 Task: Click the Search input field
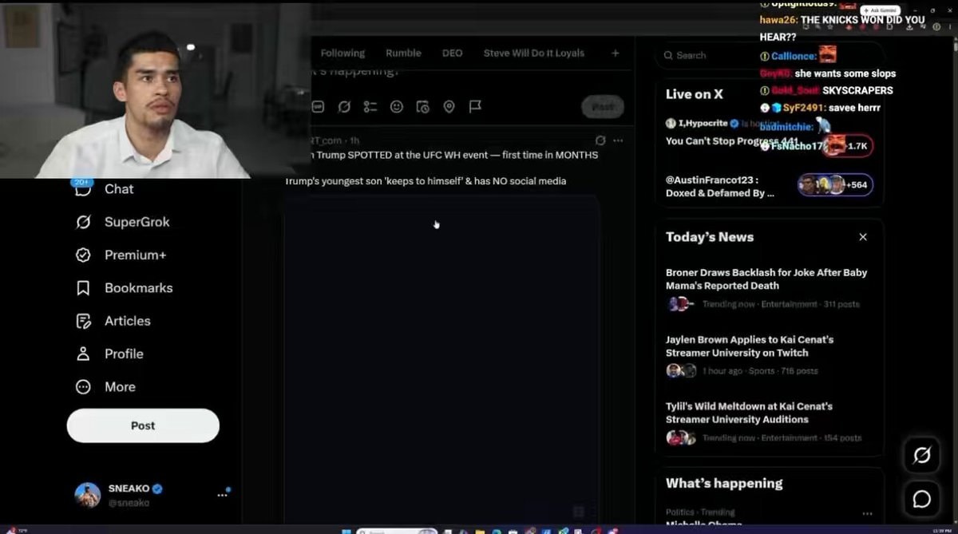coord(718,55)
